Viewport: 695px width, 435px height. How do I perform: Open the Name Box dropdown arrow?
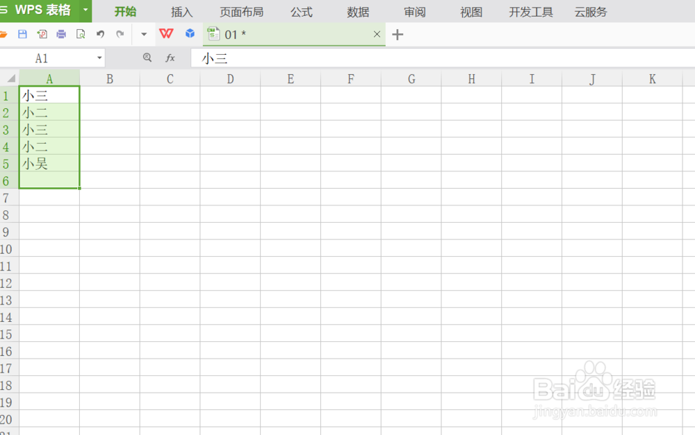(x=99, y=58)
